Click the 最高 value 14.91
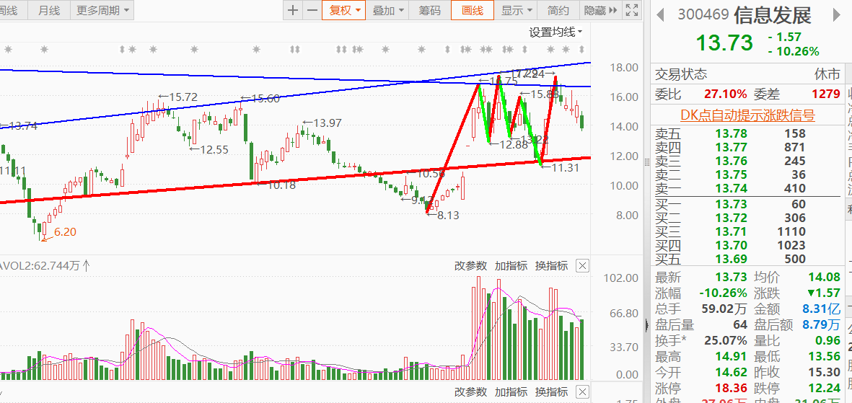The width and height of the screenshot is (852, 403). coord(731,357)
